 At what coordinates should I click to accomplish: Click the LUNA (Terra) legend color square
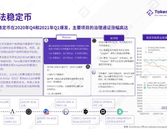click(145, 83)
